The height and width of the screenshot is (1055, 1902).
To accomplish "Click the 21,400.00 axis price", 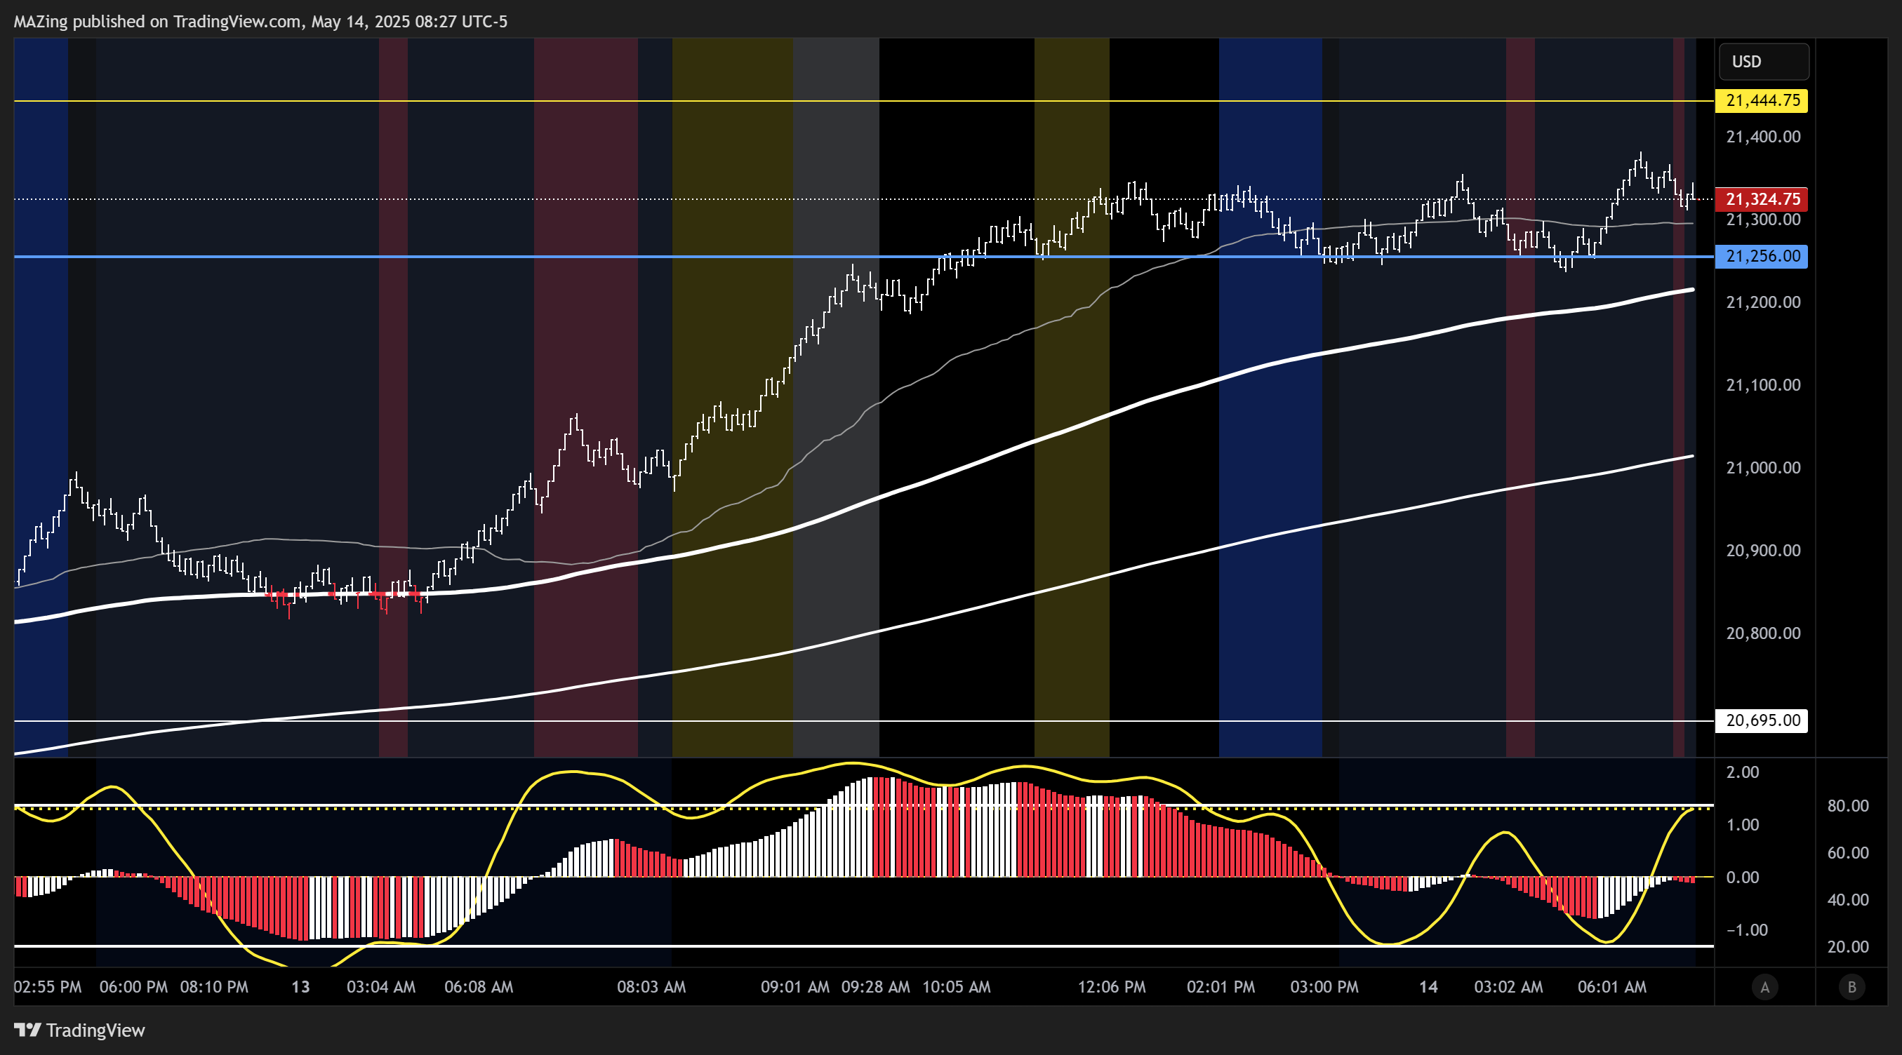I will click(1763, 137).
